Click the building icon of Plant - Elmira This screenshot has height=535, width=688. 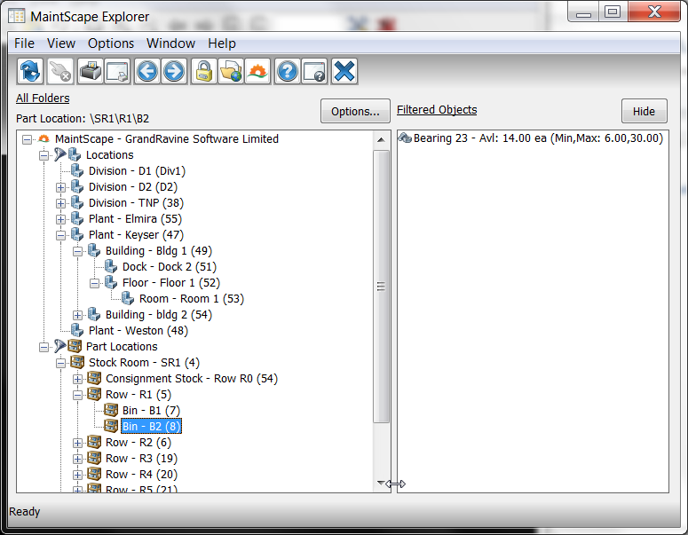point(77,218)
